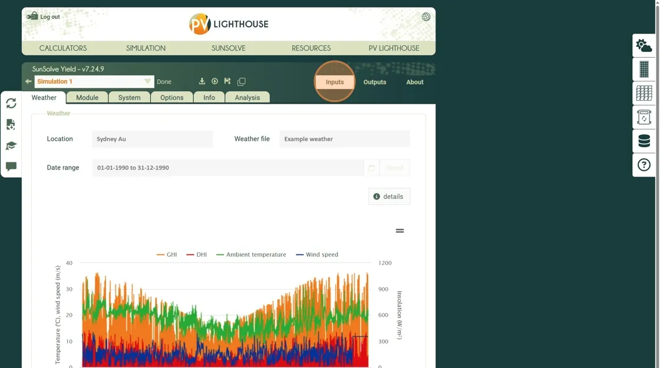Expand the Simulation 1 dropdown
This screenshot has height=368, width=660.
(x=147, y=82)
